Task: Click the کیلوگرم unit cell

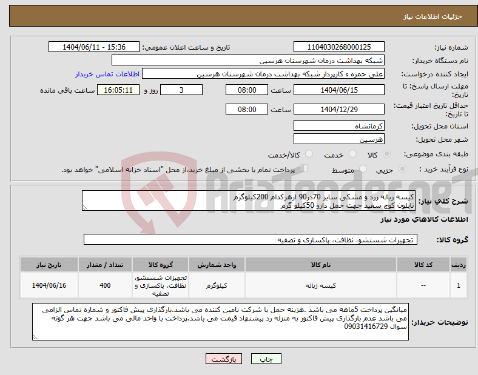Action: pyautogui.click(x=217, y=285)
